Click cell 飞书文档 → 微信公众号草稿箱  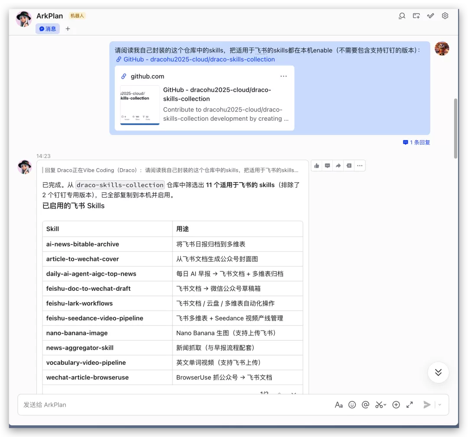pyautogui.click(x=237, y=289)
